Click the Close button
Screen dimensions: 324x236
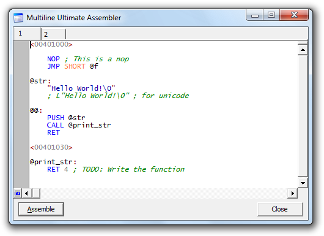280,209
